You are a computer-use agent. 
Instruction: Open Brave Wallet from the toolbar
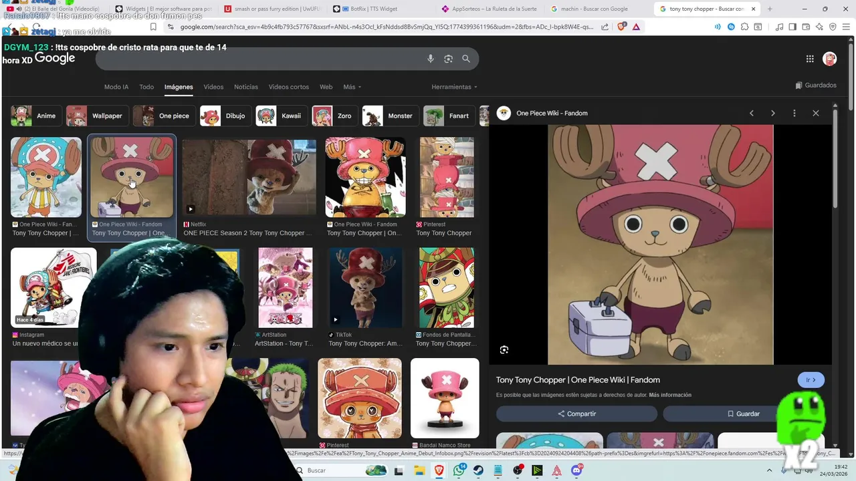point(806,27)
